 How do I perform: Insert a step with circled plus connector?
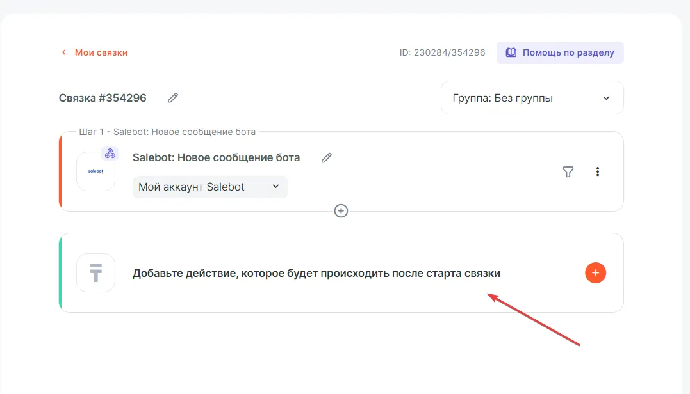point(341,210)
